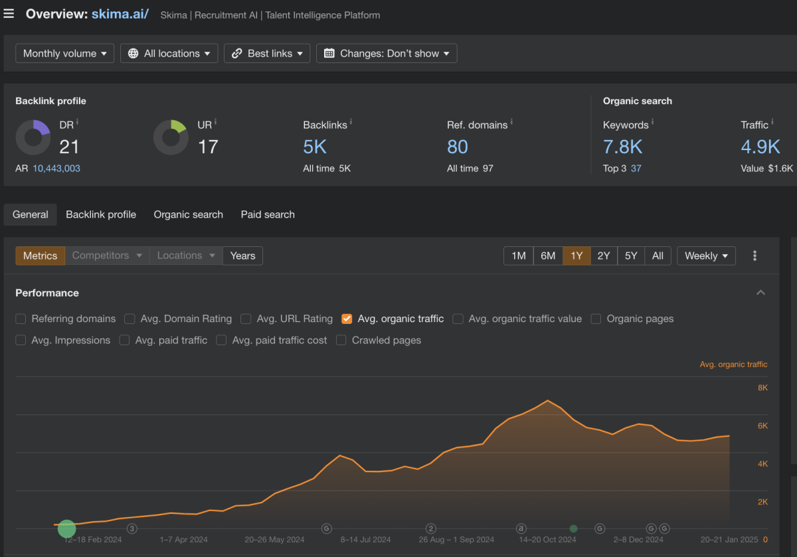The width and height of the screenshot is (797, 557).
Task: Uncheck Avg. organic traffic checkbox
Action: (347, 319)
